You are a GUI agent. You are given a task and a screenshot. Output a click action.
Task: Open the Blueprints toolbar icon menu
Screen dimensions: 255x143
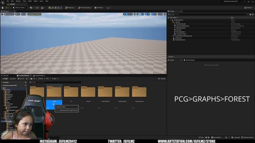coord(37,8)
